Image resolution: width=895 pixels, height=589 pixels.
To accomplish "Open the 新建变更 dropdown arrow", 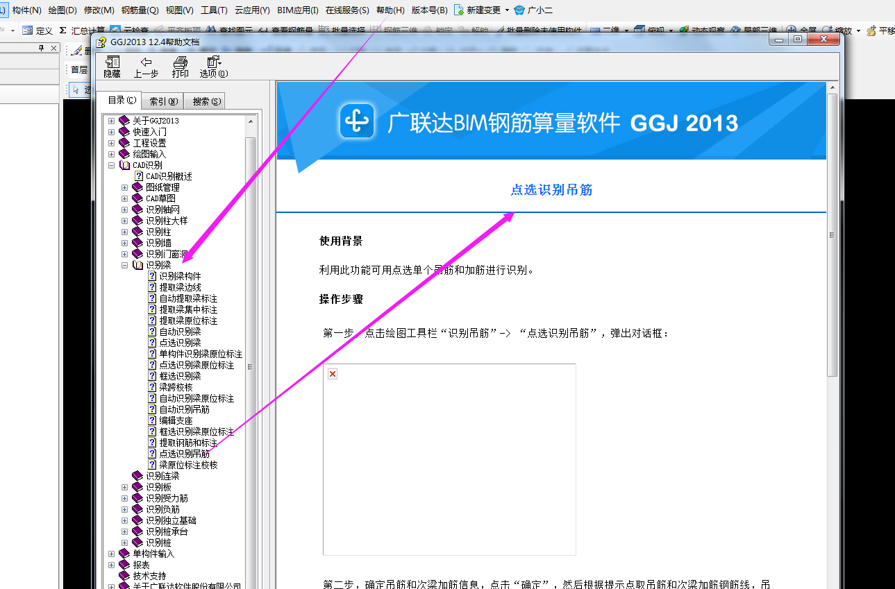I will pos(507,10).
